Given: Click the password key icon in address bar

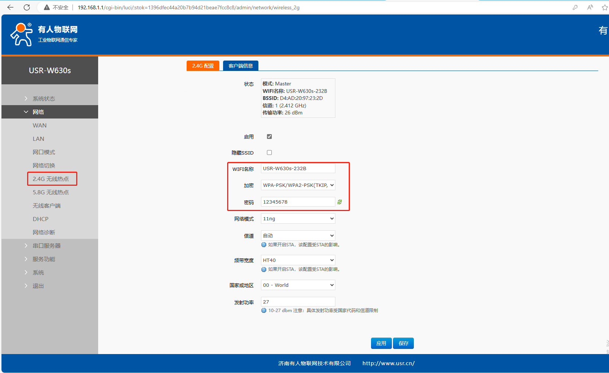Looking at the screenshot, I should pyautogui.click(x=575, y=7).
